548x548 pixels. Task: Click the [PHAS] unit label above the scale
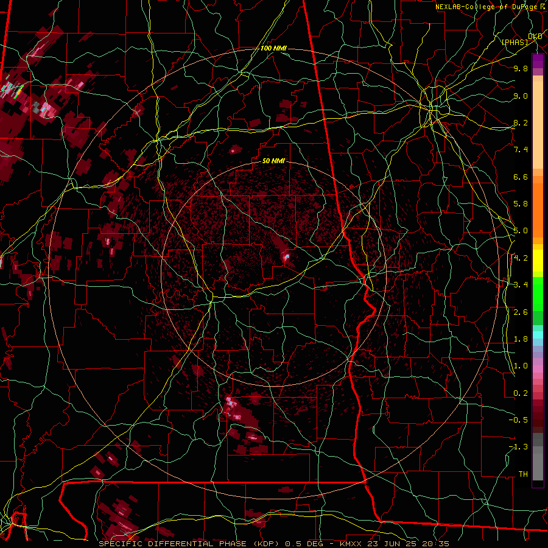[515, 43]
